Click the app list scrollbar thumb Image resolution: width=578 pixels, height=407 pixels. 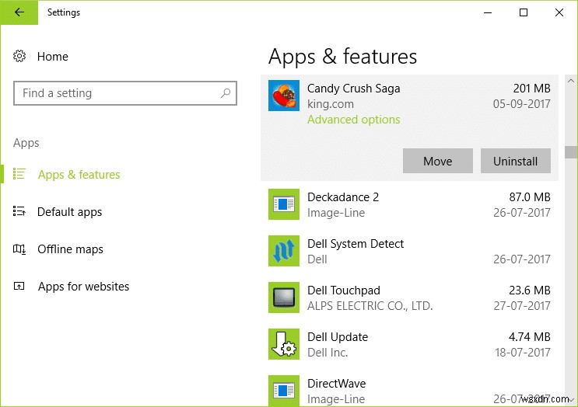coord(571,152)
